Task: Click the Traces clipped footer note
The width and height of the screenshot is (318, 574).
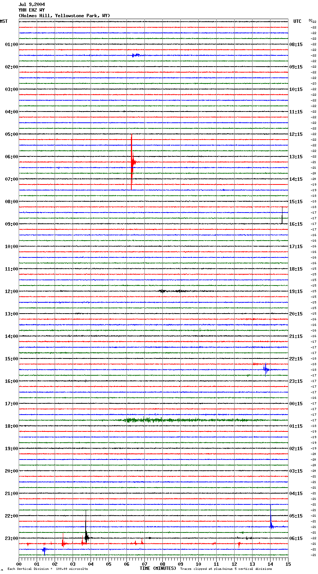Action: pyautogui.click(x=226, y=569)
